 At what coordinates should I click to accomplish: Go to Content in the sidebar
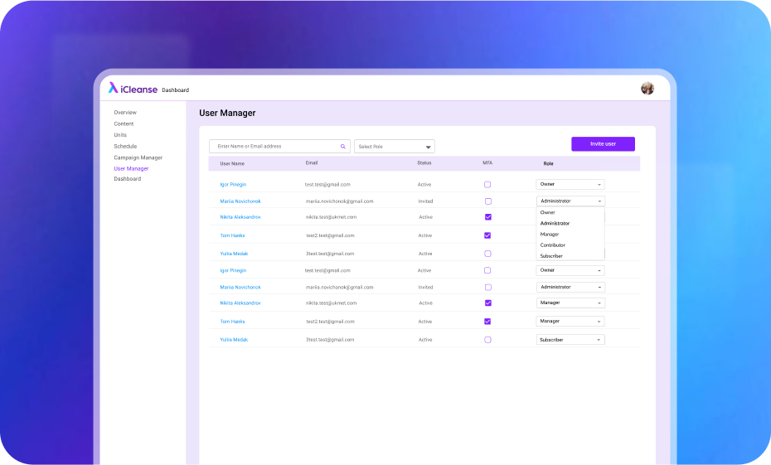[124, 124]
